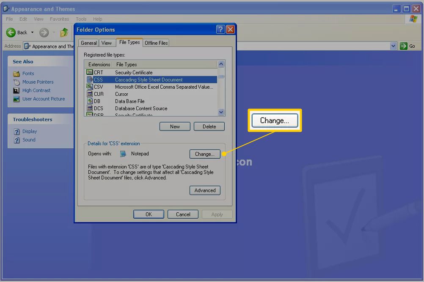Select the File Types tab
Image resolution: width=424 pixels, height=282 pixels.
(x=129, y=42)
